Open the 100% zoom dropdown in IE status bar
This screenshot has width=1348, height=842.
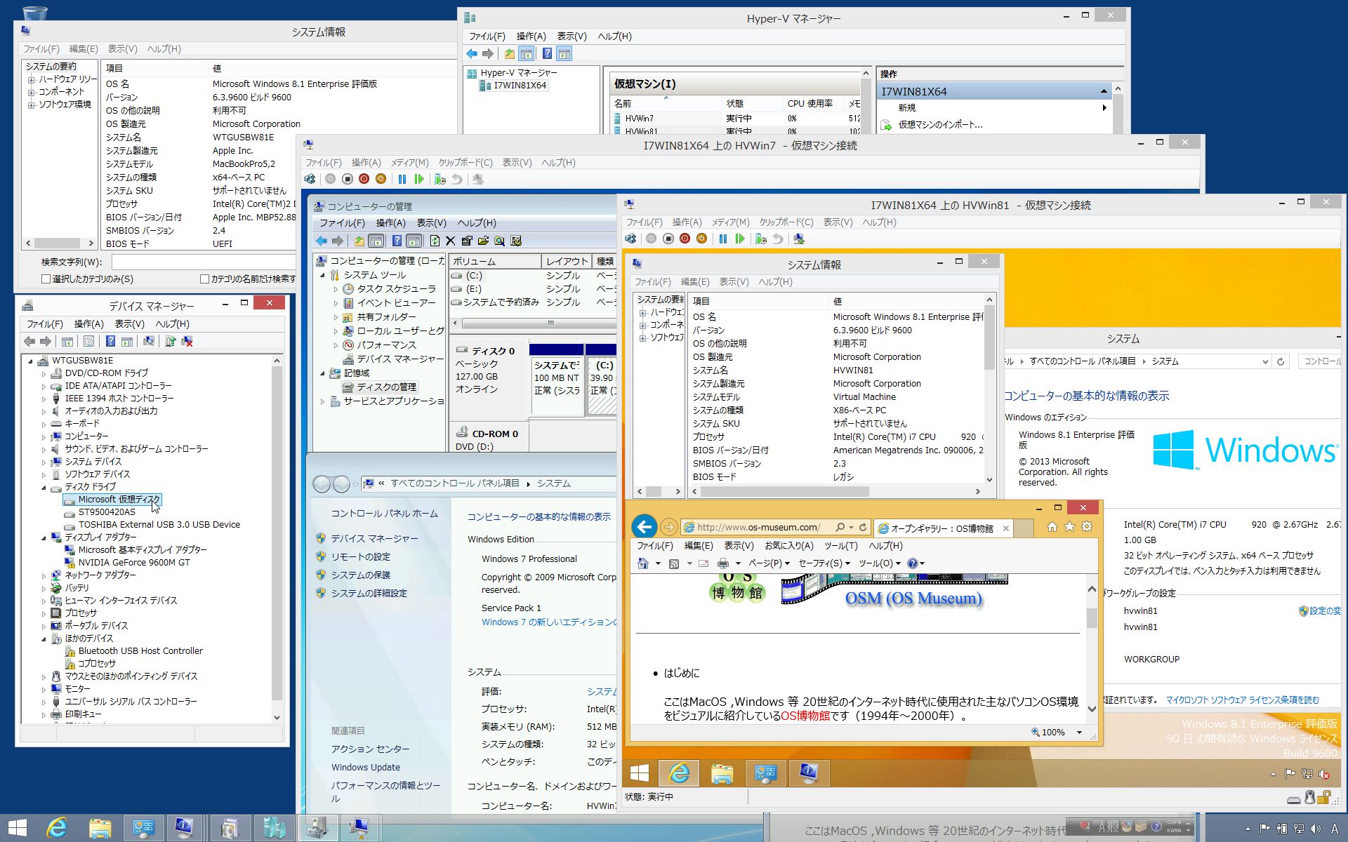(x=1079, y=733)
